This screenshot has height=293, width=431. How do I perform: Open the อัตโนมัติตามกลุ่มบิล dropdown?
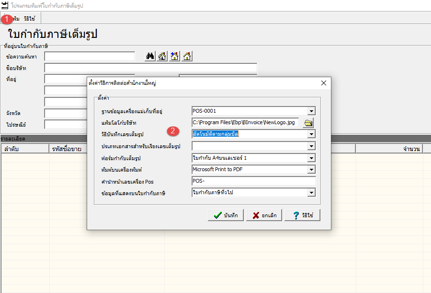(311, 134)
